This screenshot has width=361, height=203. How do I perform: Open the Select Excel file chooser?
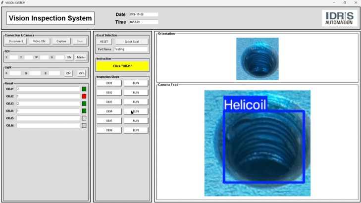pyautogui.click(x=132, y=42)
